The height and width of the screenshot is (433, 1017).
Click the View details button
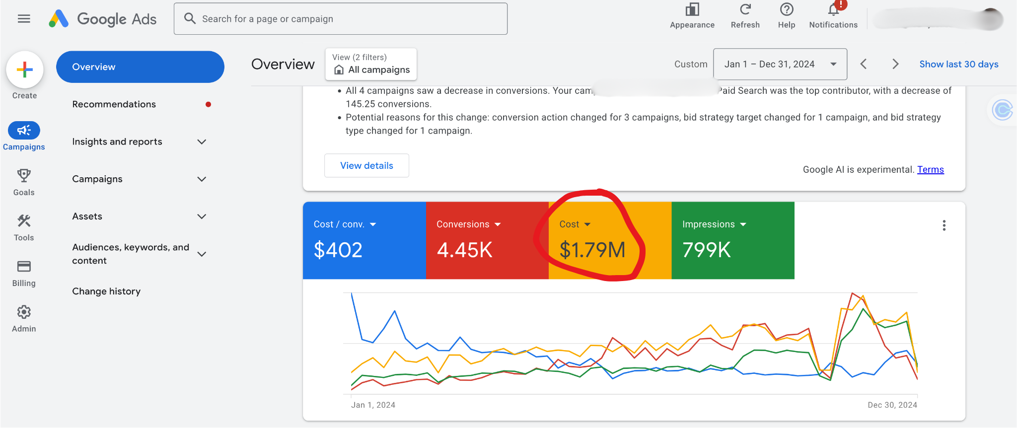[x=366, y=166]
